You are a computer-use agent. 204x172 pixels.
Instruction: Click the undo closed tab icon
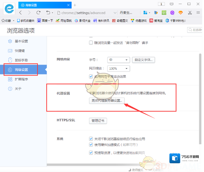tap(48, 13)
